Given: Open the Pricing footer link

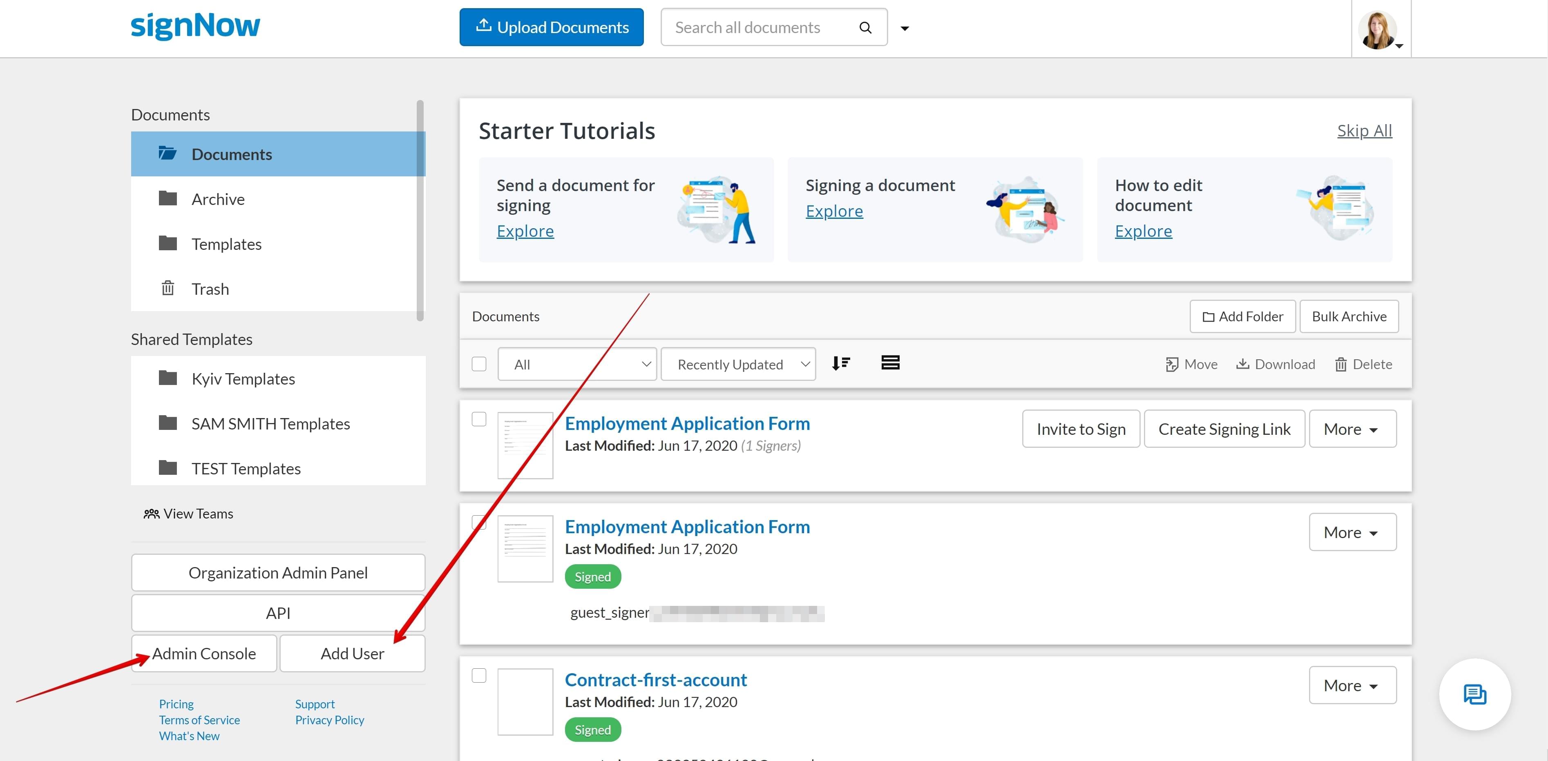Looking at the screenshot, I should pyautogui.click(x=176, y=704).
